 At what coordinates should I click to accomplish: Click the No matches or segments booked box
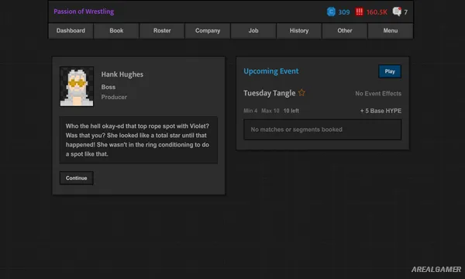[x=322, y=129]
